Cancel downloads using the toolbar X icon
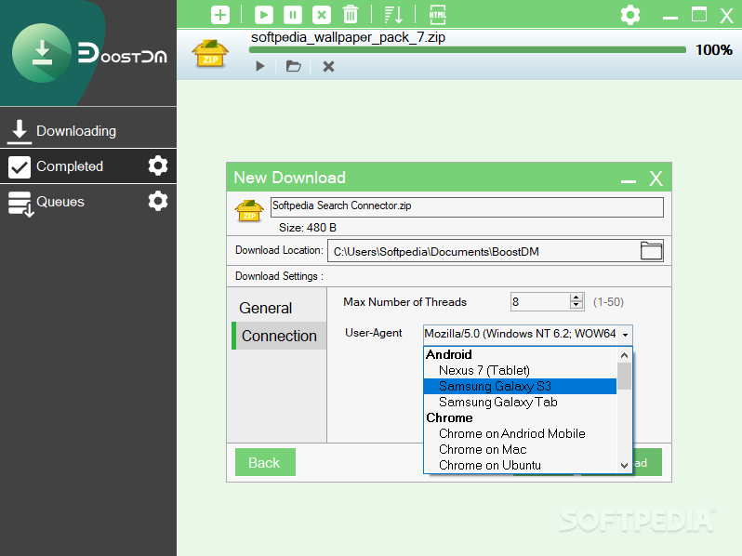Screen dimensions: 742x556 [322, 15]
